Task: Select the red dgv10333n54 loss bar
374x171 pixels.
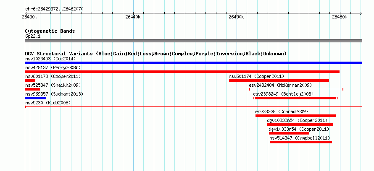Action: pyautogui.click(x=289, y=133)
